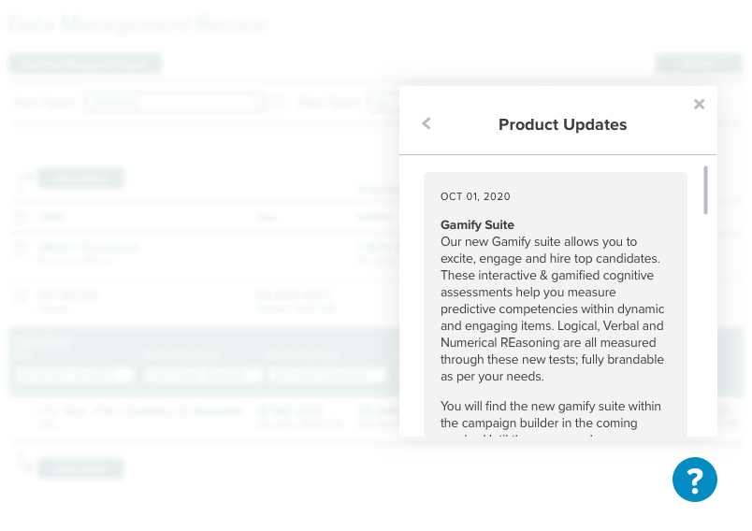Open the blue question mark help button
Viewport: 752px width, 531px height.
pos(694,480)
